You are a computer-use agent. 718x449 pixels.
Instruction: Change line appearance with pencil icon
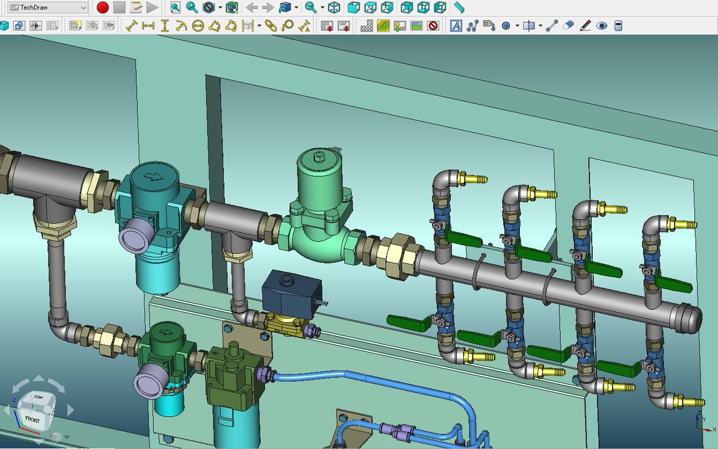click(x=586, y=26)
